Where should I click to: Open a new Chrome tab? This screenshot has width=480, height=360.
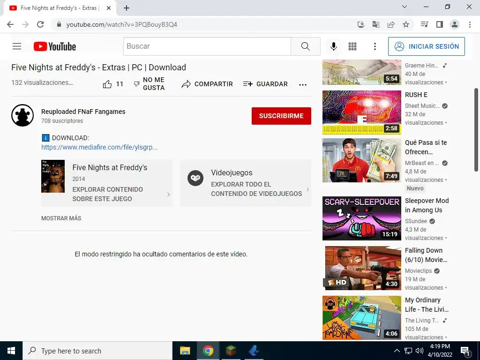click(x=127, y=8)
